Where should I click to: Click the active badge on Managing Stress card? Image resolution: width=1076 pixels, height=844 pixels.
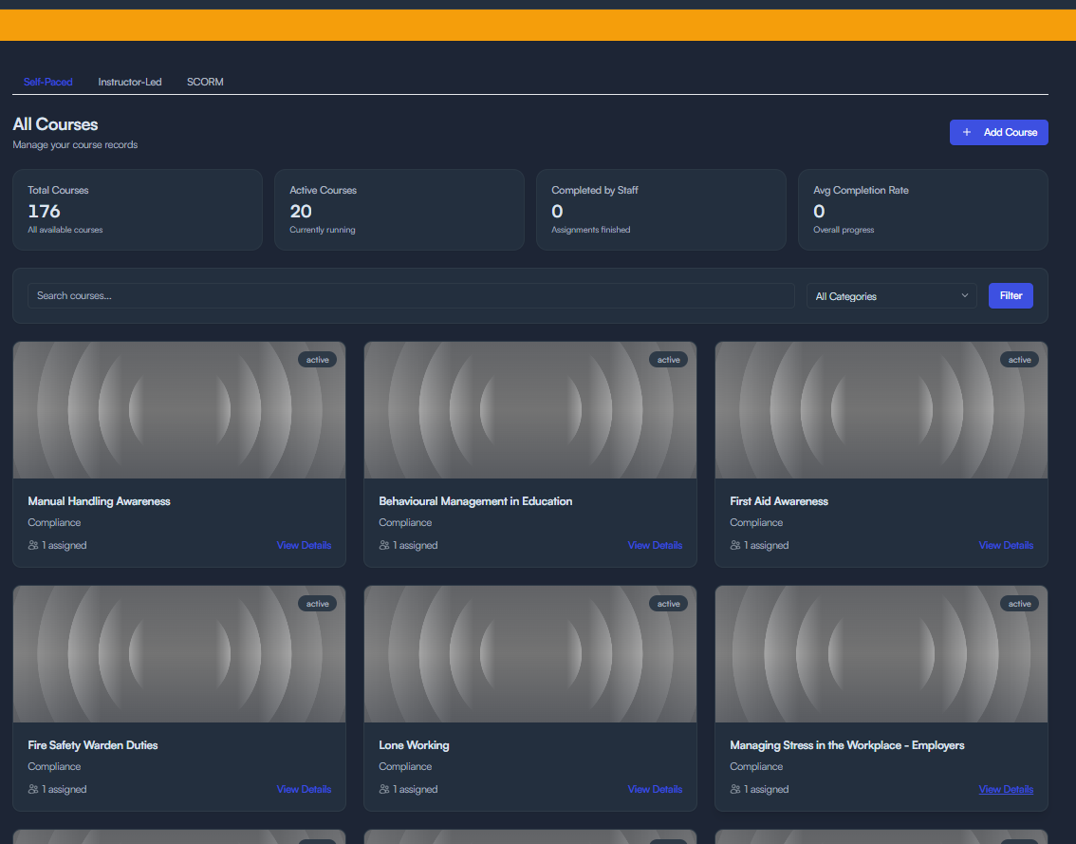[x=1019, y=604]
